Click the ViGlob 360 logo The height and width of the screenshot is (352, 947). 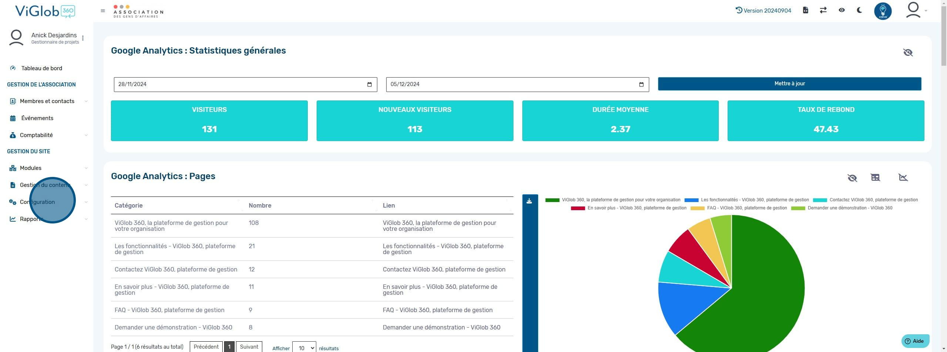pos(45,11)
